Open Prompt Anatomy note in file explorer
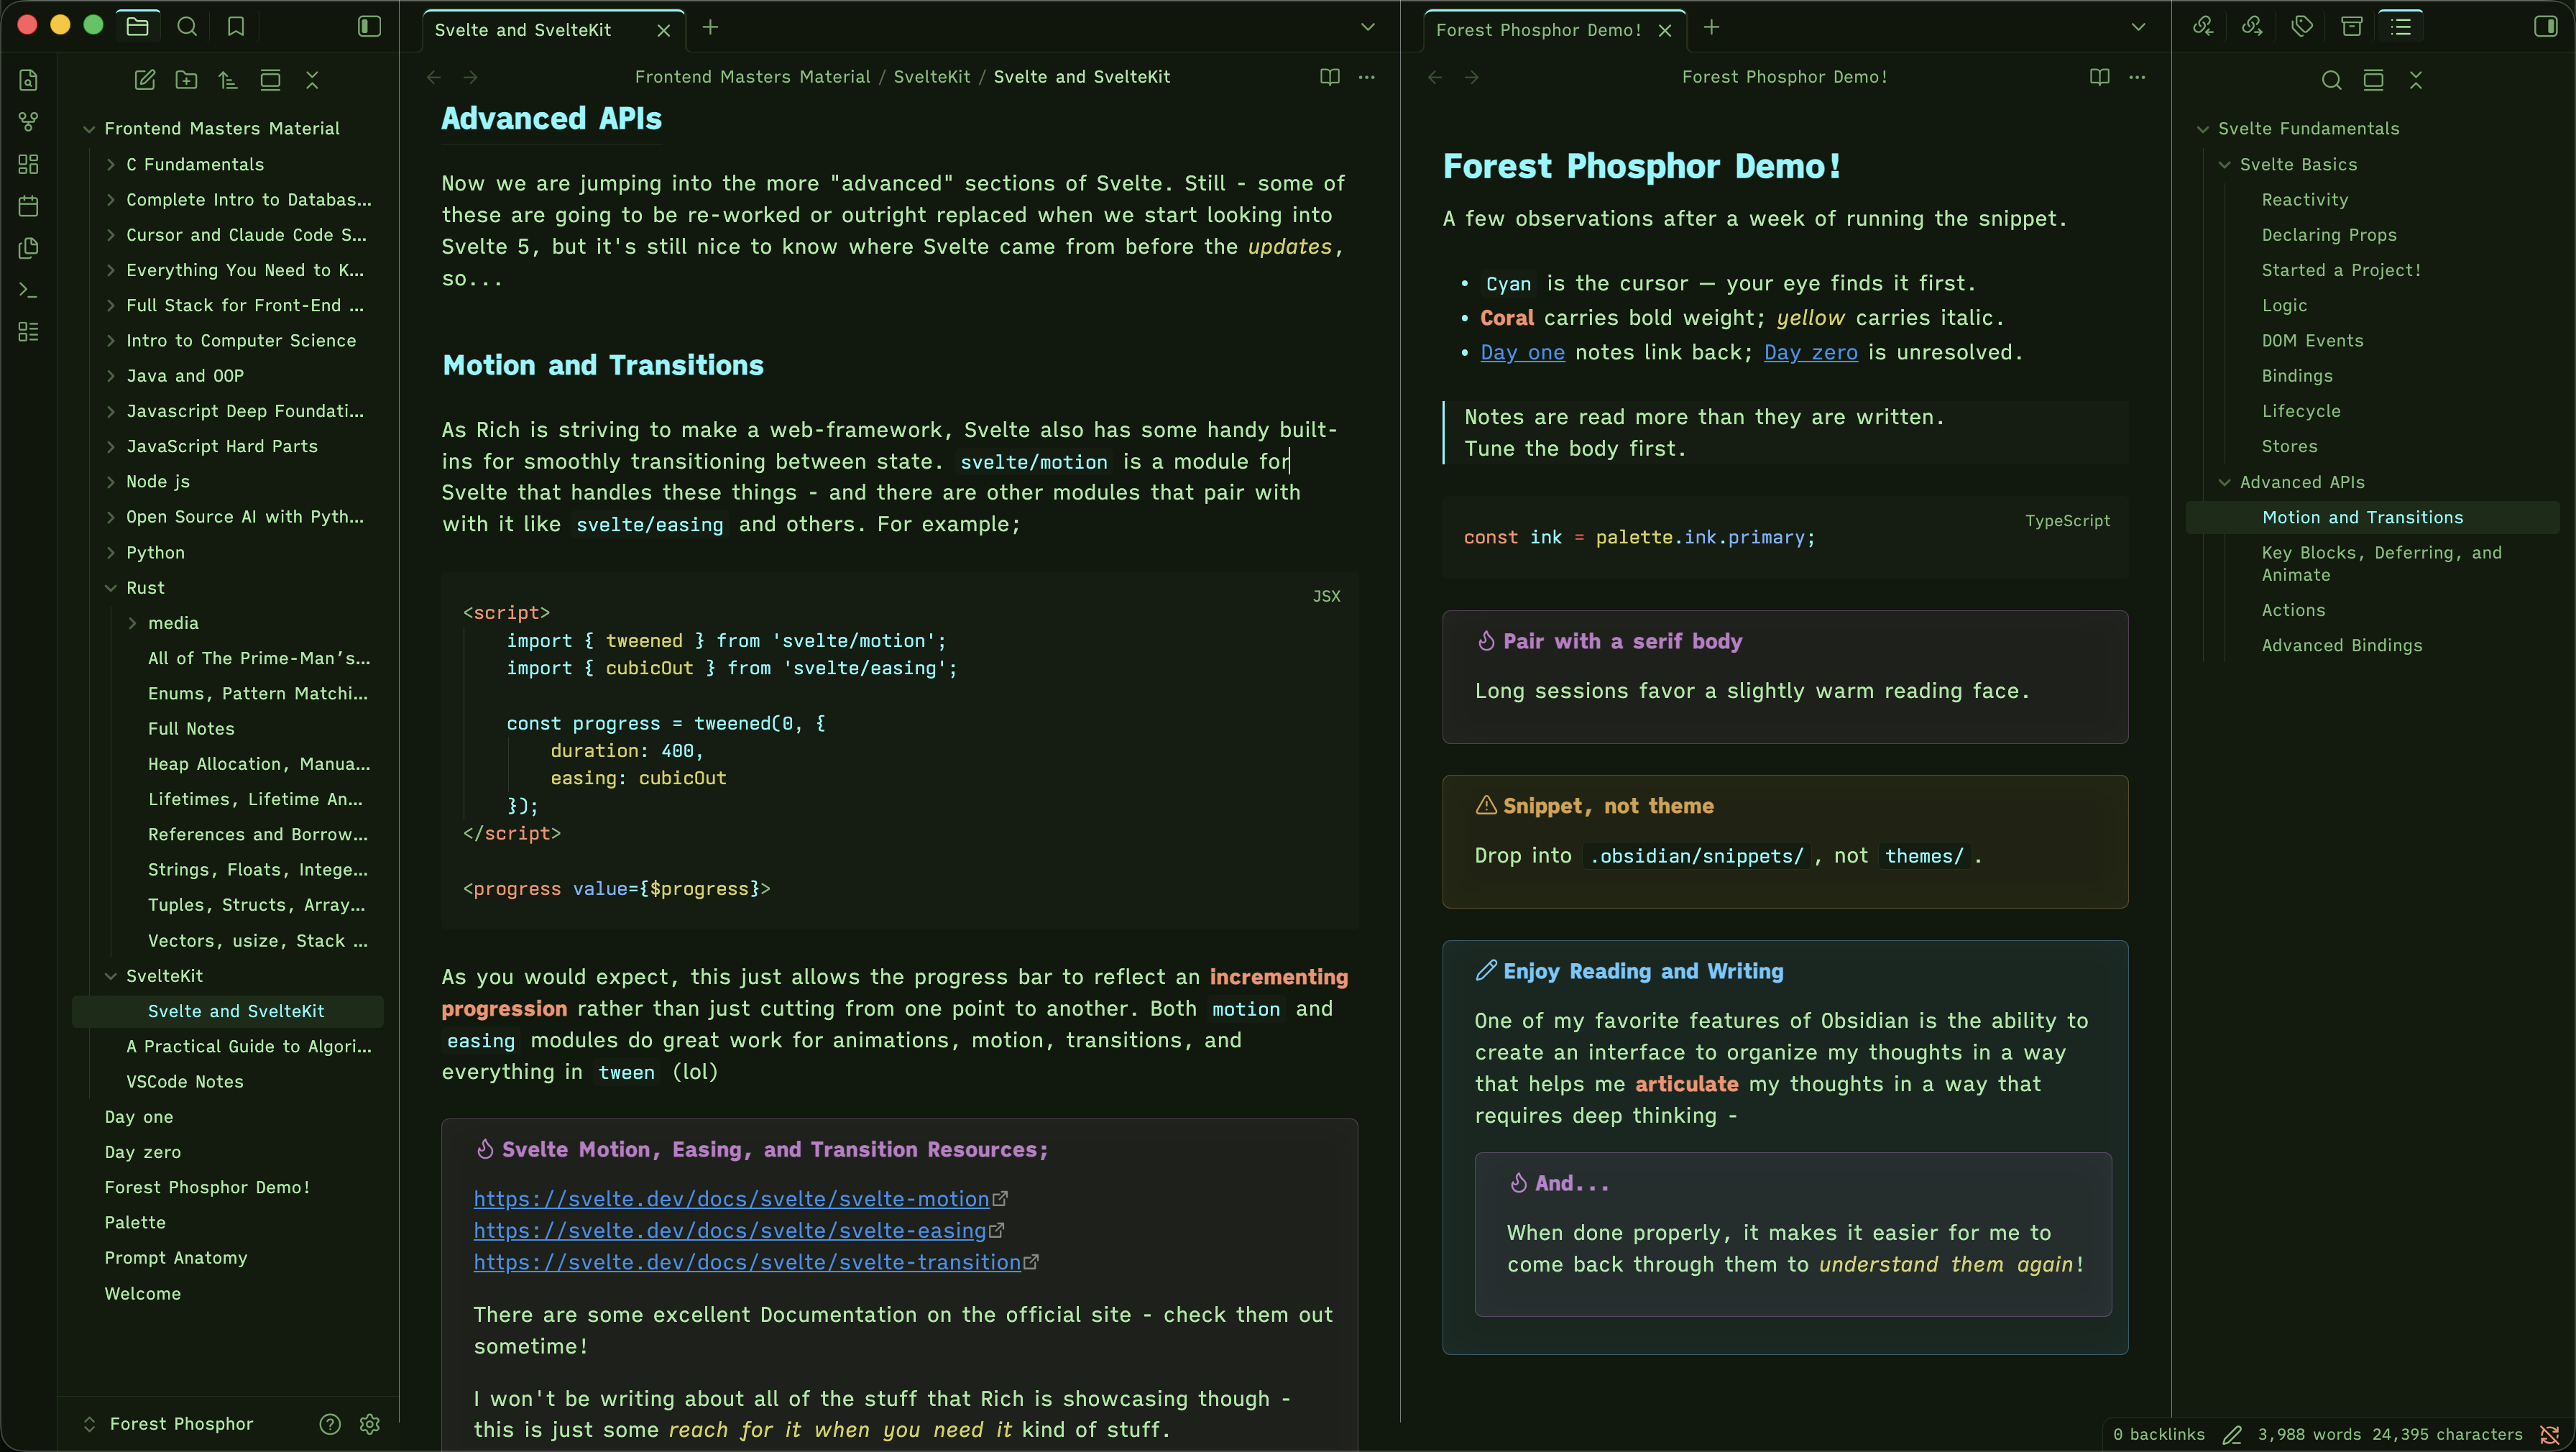The image size is (2576, 1452). tap(175, 1258)
